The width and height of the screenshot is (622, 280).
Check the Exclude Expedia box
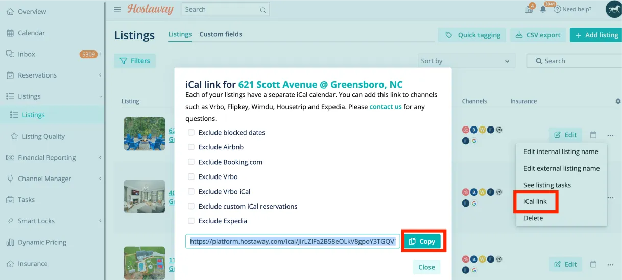(x=191, y=221)
